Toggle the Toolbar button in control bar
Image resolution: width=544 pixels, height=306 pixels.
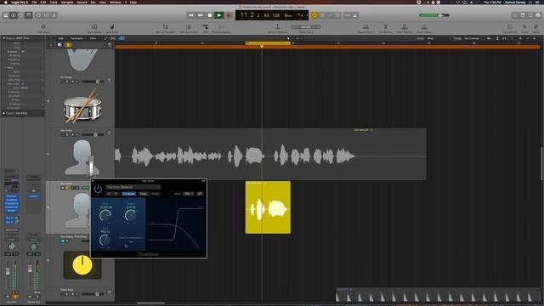[x=29, y=15]
